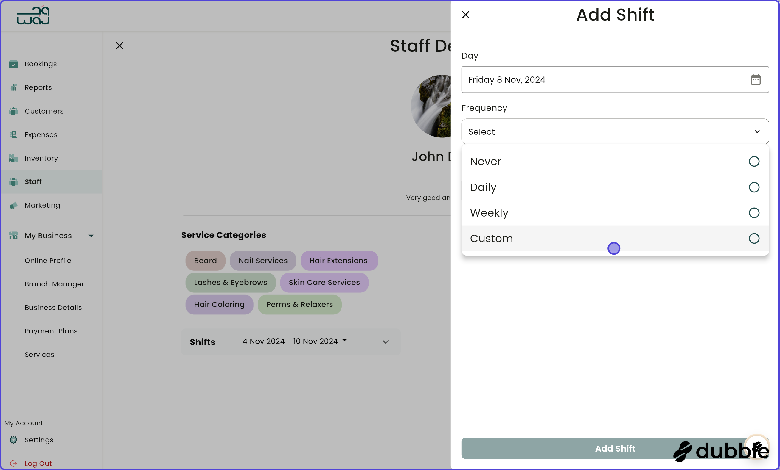
Task: Open the calendar picker in the Day field
Action: [756, 80]
